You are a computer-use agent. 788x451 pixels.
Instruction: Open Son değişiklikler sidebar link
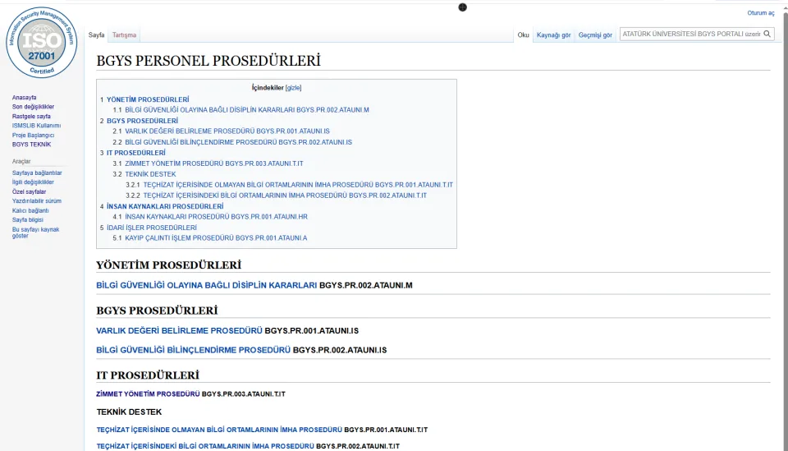(x=33, y=107)
